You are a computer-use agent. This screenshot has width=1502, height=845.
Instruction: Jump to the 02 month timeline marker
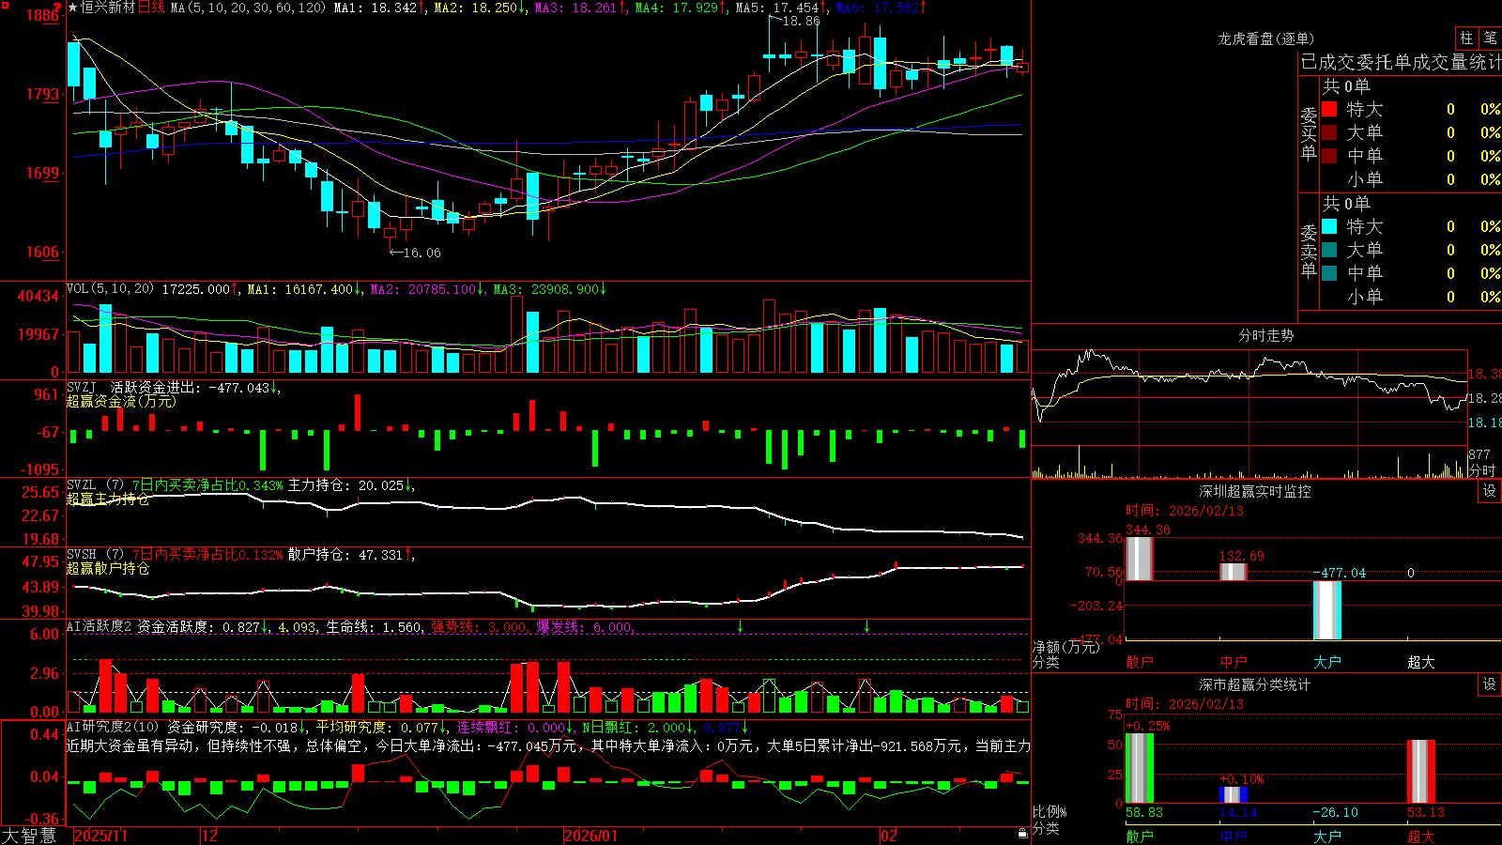click(x=889, y=836)
